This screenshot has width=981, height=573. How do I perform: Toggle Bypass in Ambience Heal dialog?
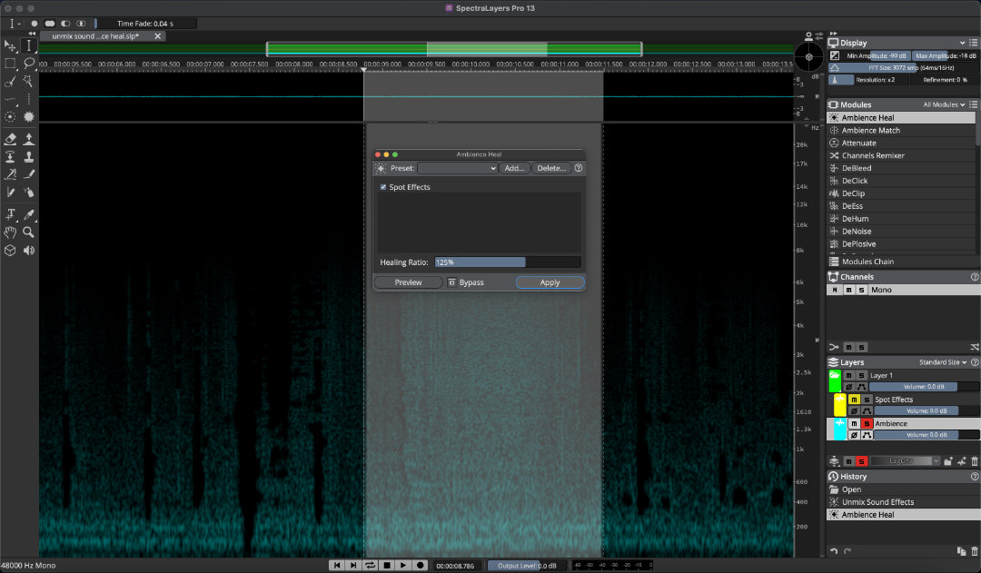click(x=466, y=282)
